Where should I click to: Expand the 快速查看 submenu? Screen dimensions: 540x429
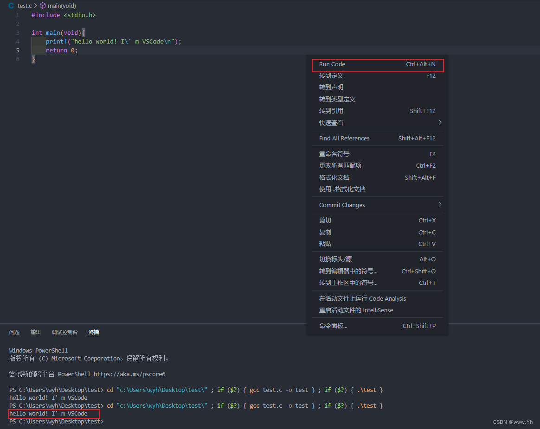(x=378, y=123)
